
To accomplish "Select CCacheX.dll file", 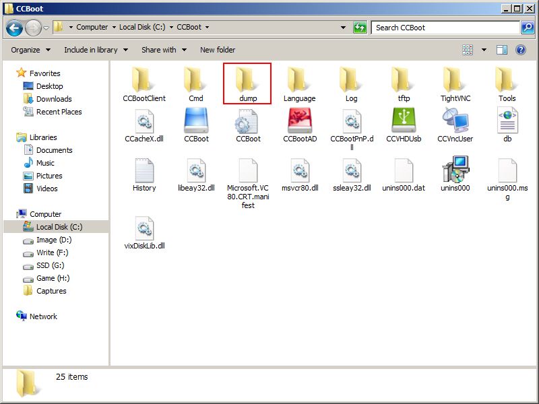I will [144, 126].
